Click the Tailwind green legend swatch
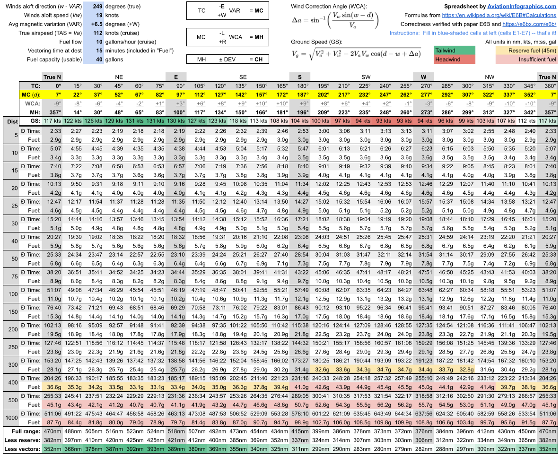560x456 pixels. [x=455, y=51]
